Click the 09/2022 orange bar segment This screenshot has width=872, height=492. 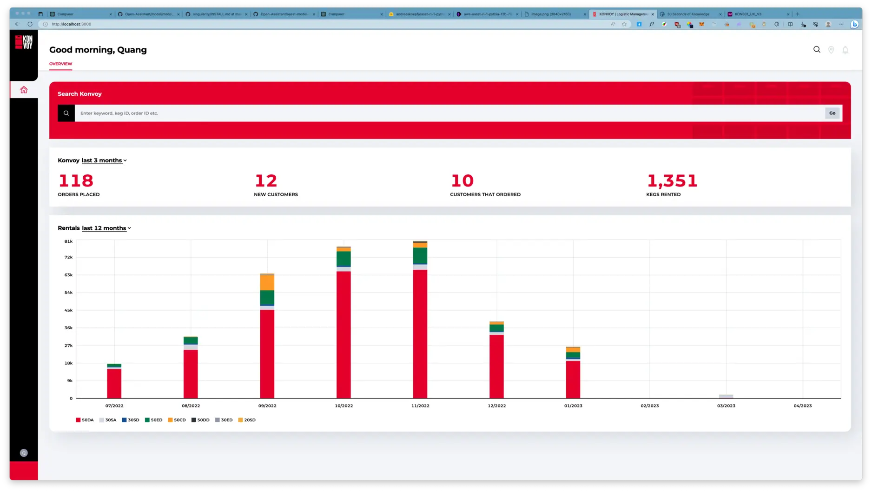267,282
